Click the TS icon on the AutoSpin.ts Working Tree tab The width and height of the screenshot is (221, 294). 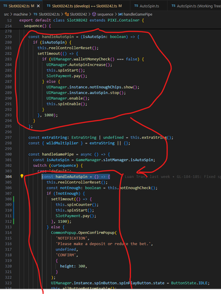click(173, 6)
